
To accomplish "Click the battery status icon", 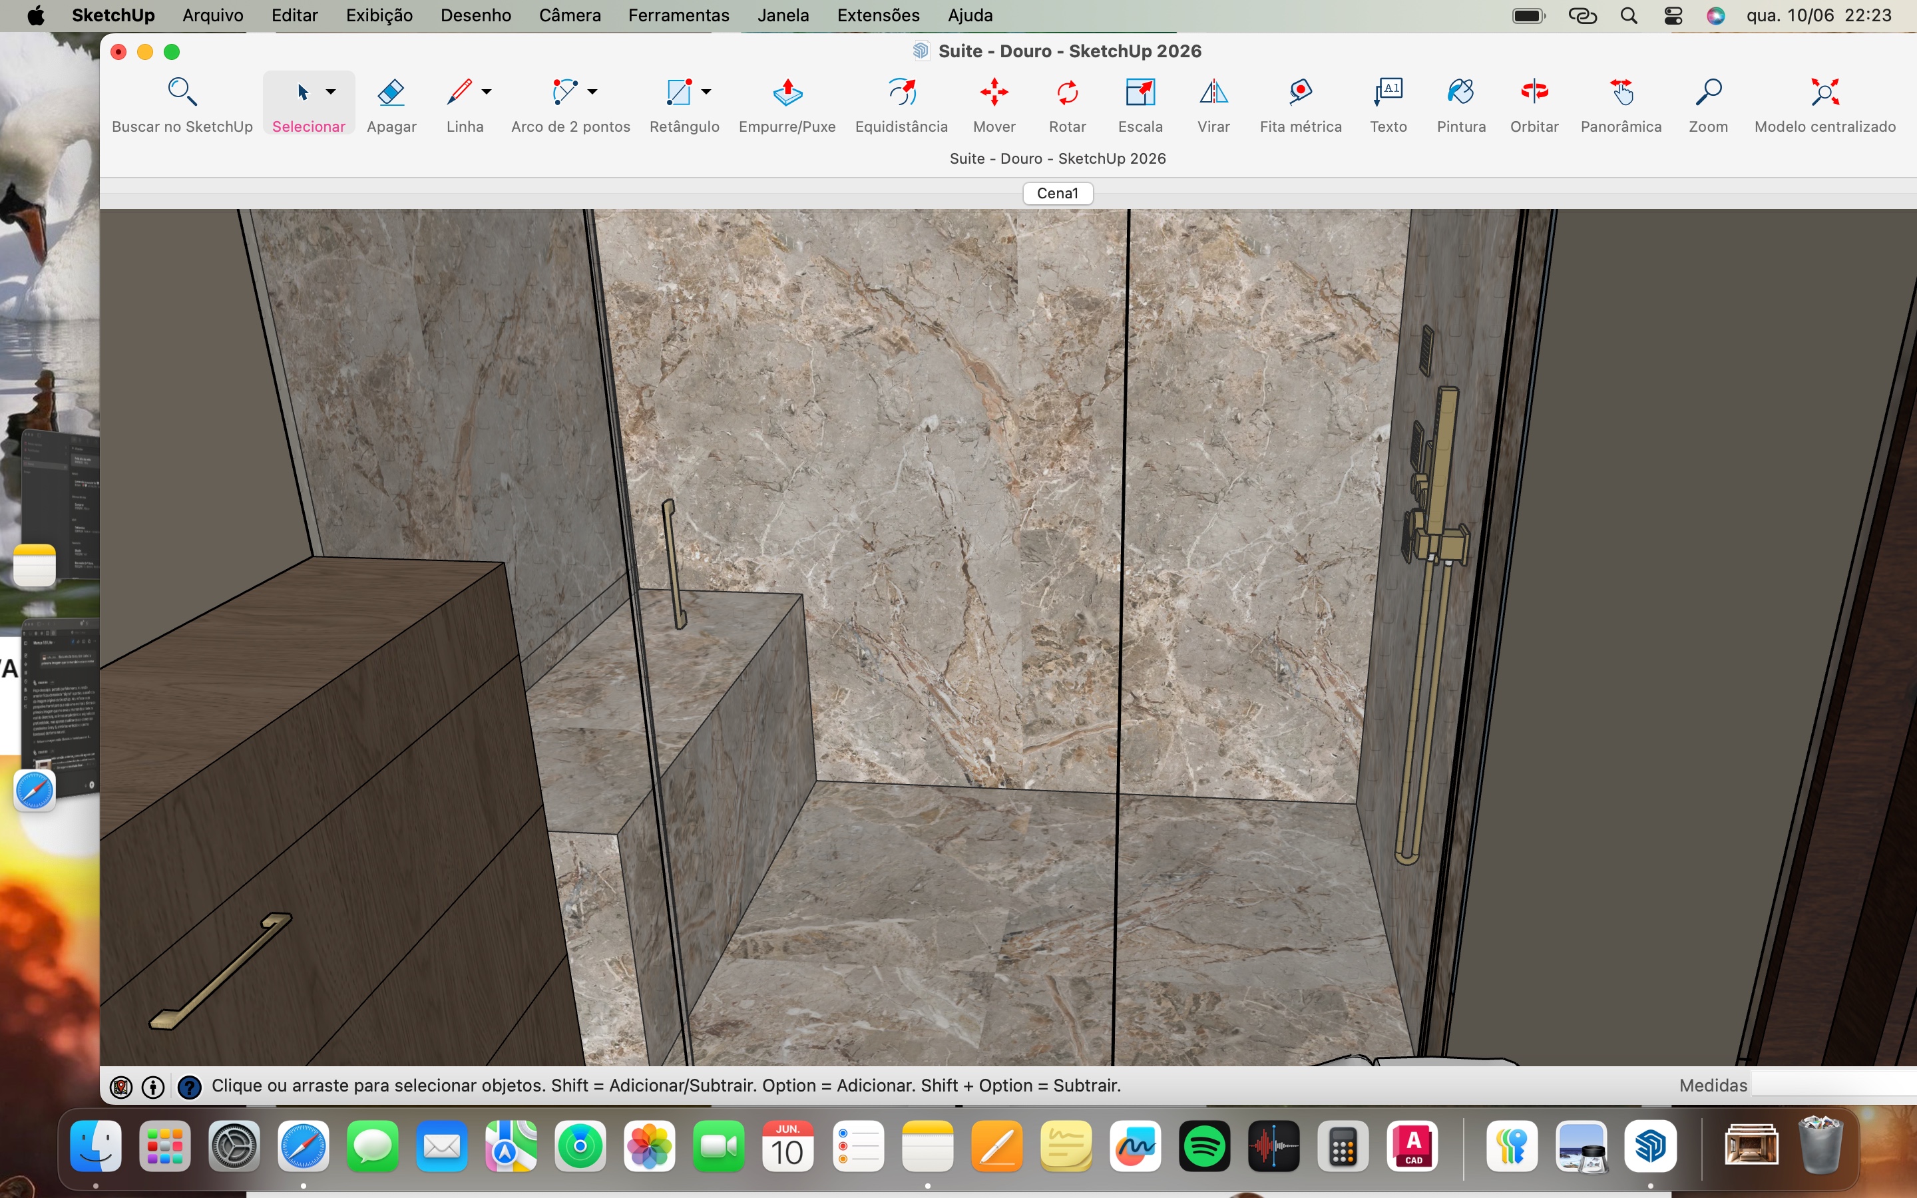I will [x=1529, y=15].
